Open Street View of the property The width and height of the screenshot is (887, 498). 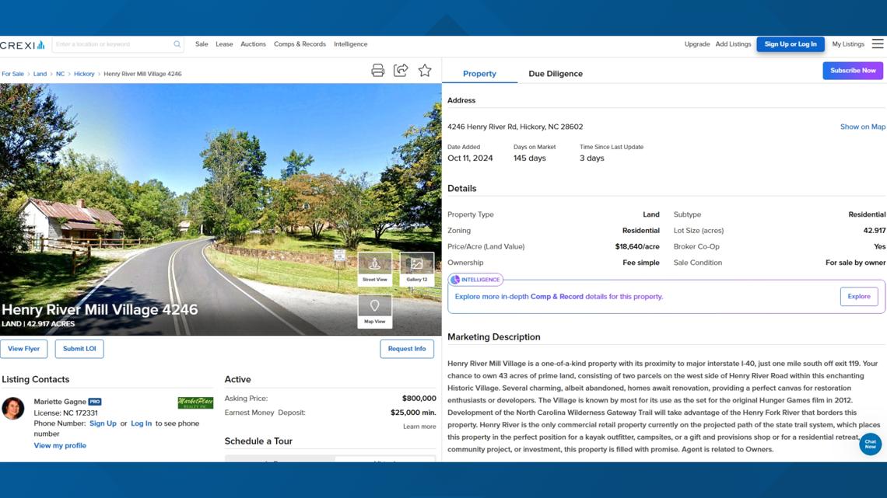(x=374, y=270)
